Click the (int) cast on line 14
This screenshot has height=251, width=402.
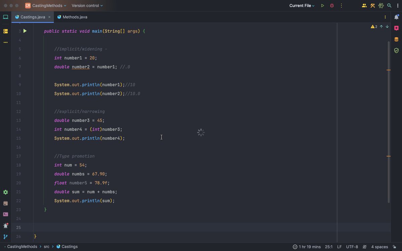(x=96, y=129)
